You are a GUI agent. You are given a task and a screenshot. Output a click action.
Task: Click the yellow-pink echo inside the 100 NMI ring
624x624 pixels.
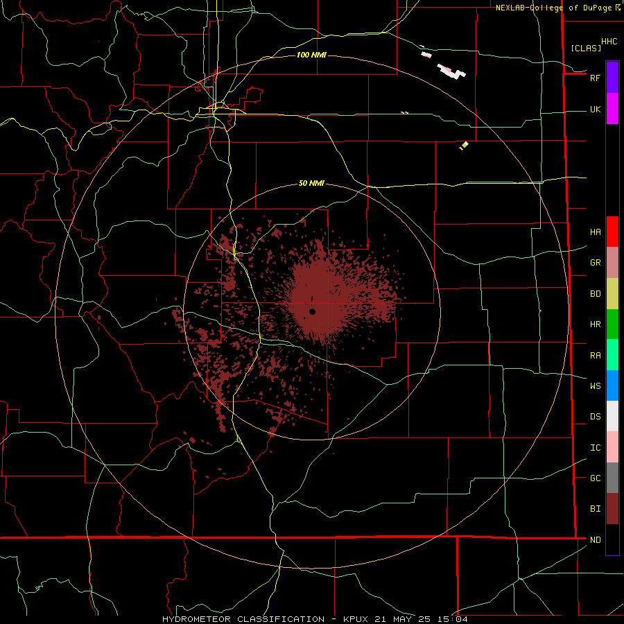pyautogui.click(x=464, y=146)
